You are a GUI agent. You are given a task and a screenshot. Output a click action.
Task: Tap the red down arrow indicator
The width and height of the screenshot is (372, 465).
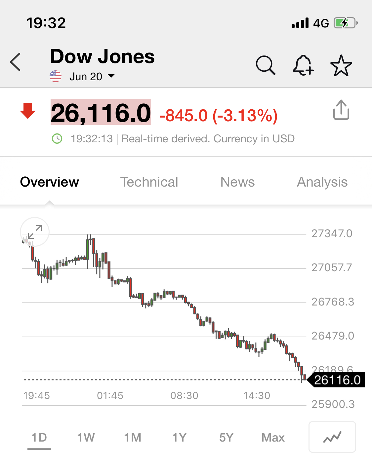click(28, 111)
